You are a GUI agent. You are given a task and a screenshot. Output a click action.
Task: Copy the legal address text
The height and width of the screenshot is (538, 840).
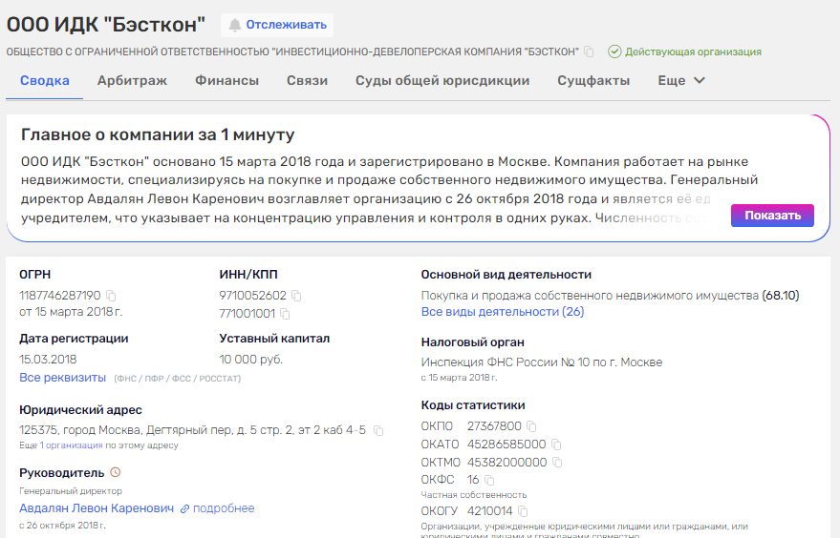378,430
